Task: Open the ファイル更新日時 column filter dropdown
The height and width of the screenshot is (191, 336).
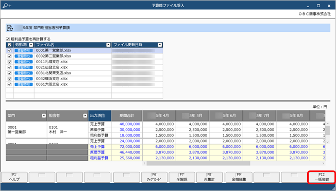Action: click(x=160, y=45)
